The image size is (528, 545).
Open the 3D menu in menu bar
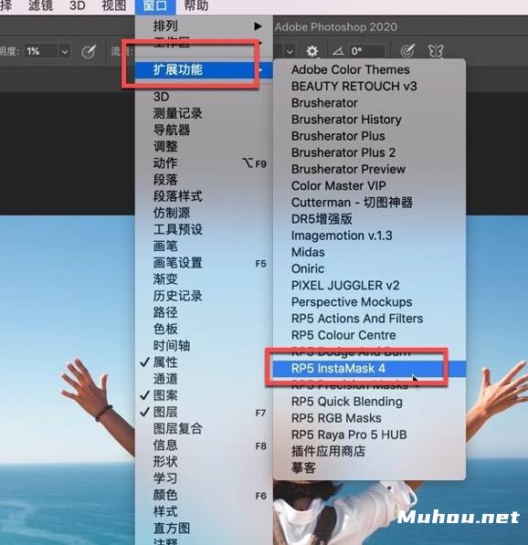coord(78,5)
